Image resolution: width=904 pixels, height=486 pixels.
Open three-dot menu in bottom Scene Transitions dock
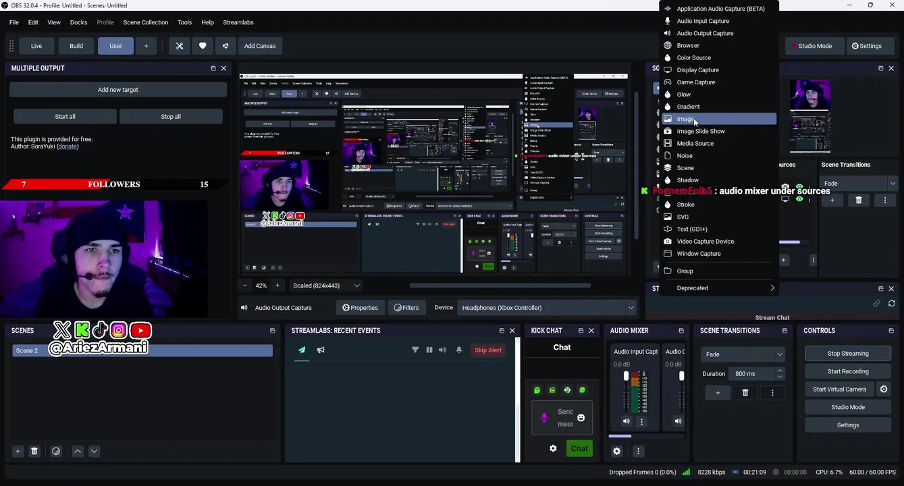point(772,392)
